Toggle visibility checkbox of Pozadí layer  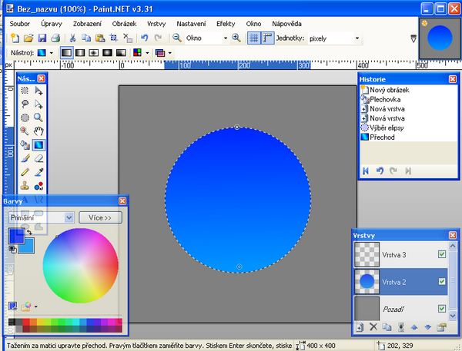[441, 309]
